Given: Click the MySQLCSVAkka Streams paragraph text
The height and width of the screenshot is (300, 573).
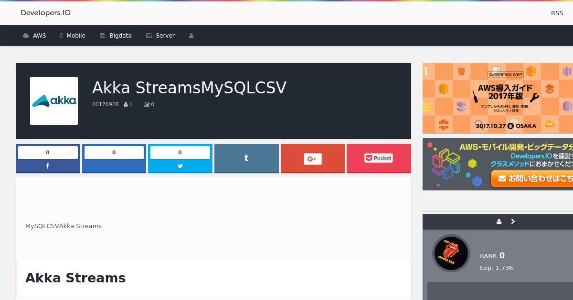Looking at the screenshot, I should tap(64, 226).
